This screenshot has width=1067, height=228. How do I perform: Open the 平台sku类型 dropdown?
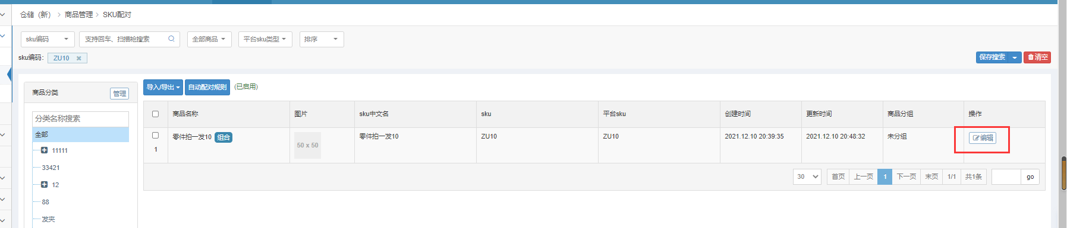point(265,39)
